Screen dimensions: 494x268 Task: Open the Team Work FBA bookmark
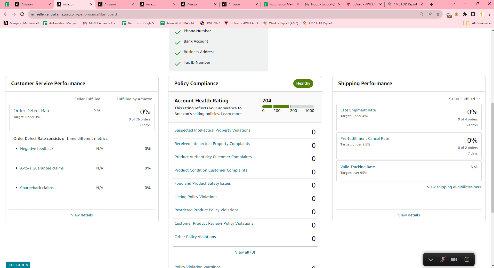178,23
